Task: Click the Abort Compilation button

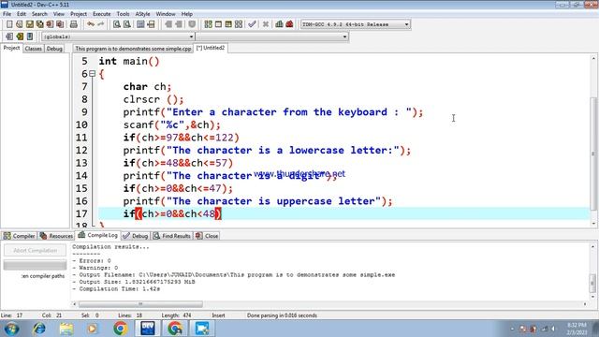Action: (x=36, y=250)
